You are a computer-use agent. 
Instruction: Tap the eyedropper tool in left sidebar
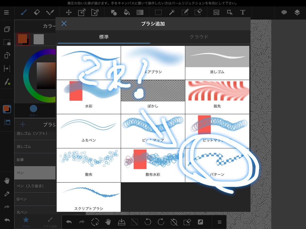tap(7, 194)
